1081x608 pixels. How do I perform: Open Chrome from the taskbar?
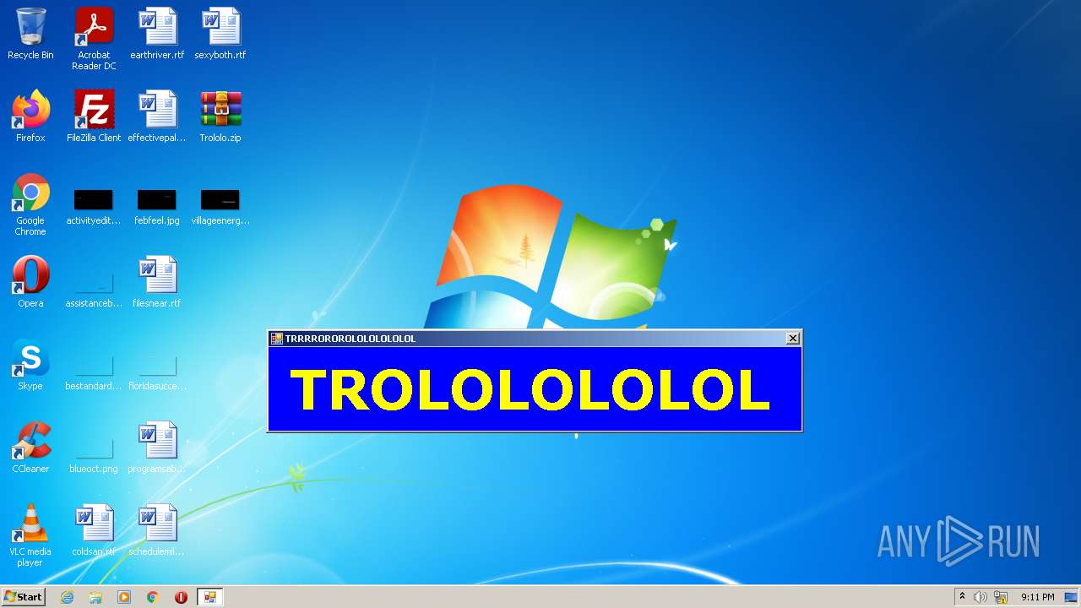coord(153,597)
